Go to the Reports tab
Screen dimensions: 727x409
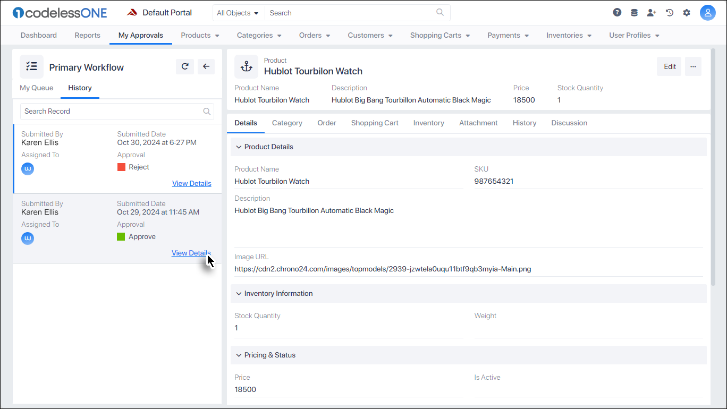[x=87, y=35]
